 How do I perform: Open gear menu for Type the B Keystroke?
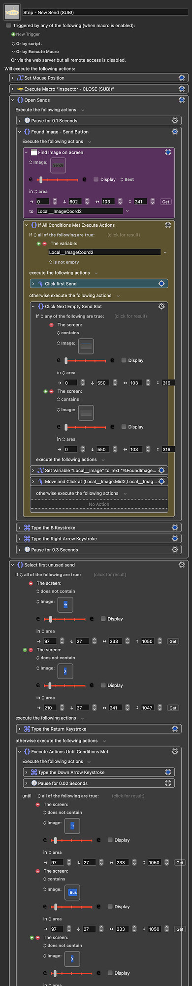pos(175,528)
